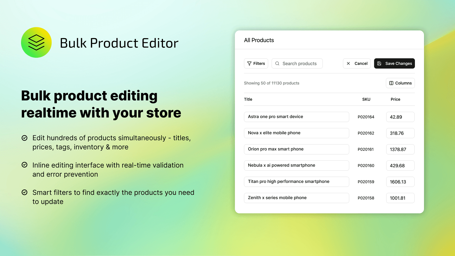
Task: Edit title 'Astra one pro smart device'
Action: pyautogui.click(x=297, y=117)
